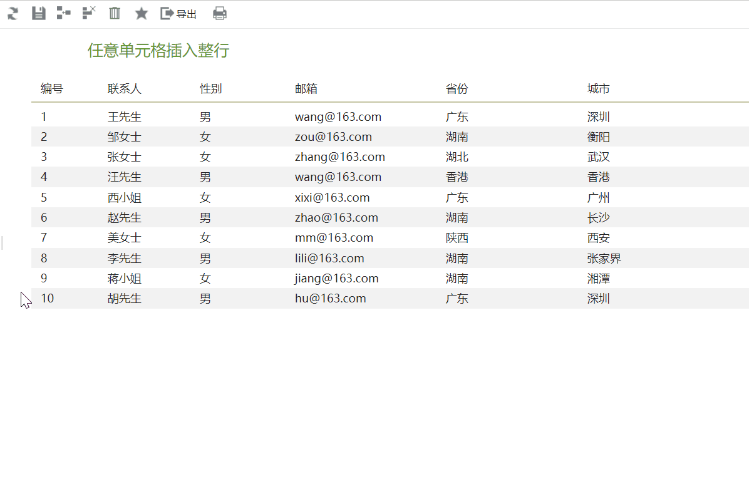Viewport: 749px width, 479px height.
Task: Click the province cell 陕西
Action: click(457, 238)
